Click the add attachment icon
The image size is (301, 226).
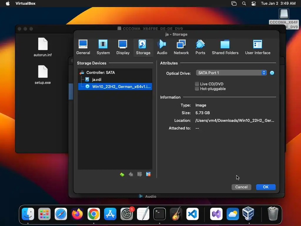click(140, 174)
